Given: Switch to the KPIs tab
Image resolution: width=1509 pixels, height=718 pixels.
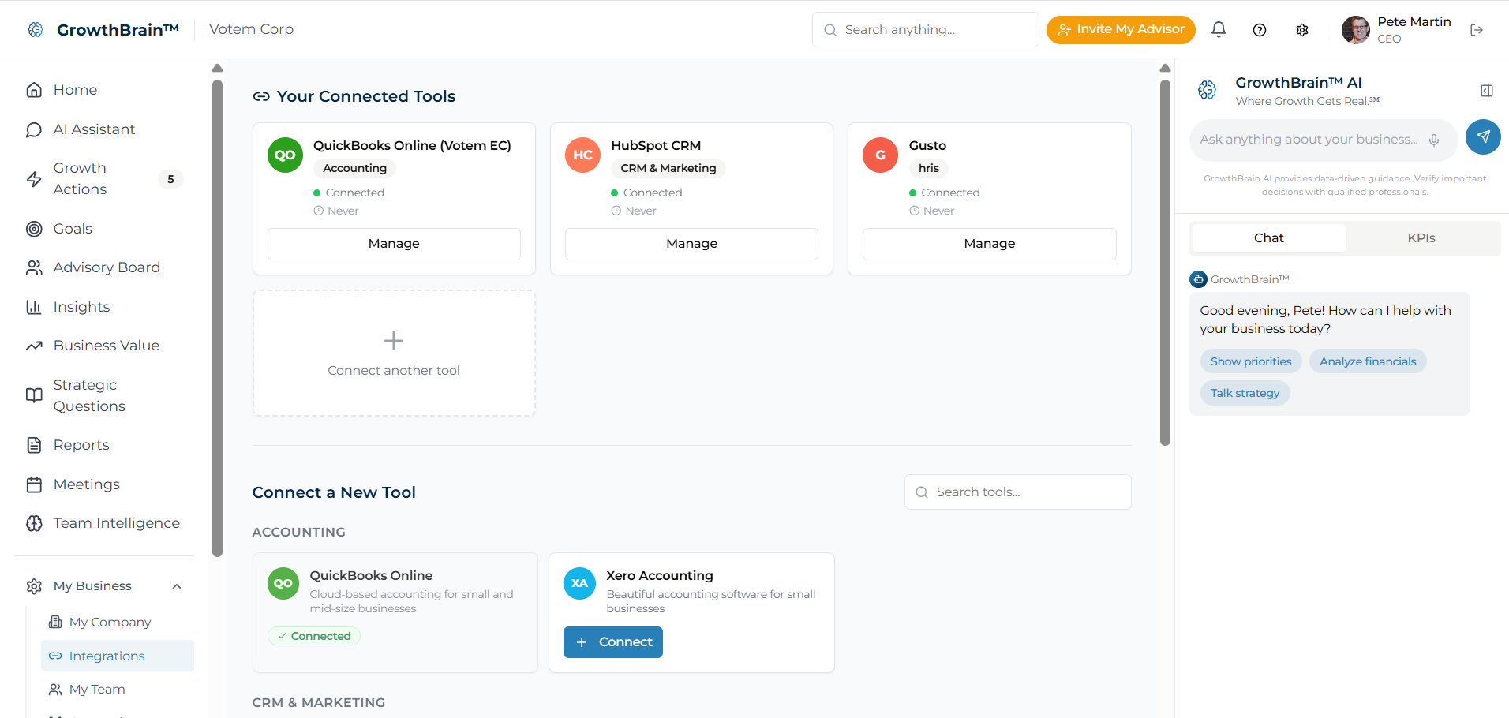Looking at the screenshot, I should click(x=1421, y=237).
